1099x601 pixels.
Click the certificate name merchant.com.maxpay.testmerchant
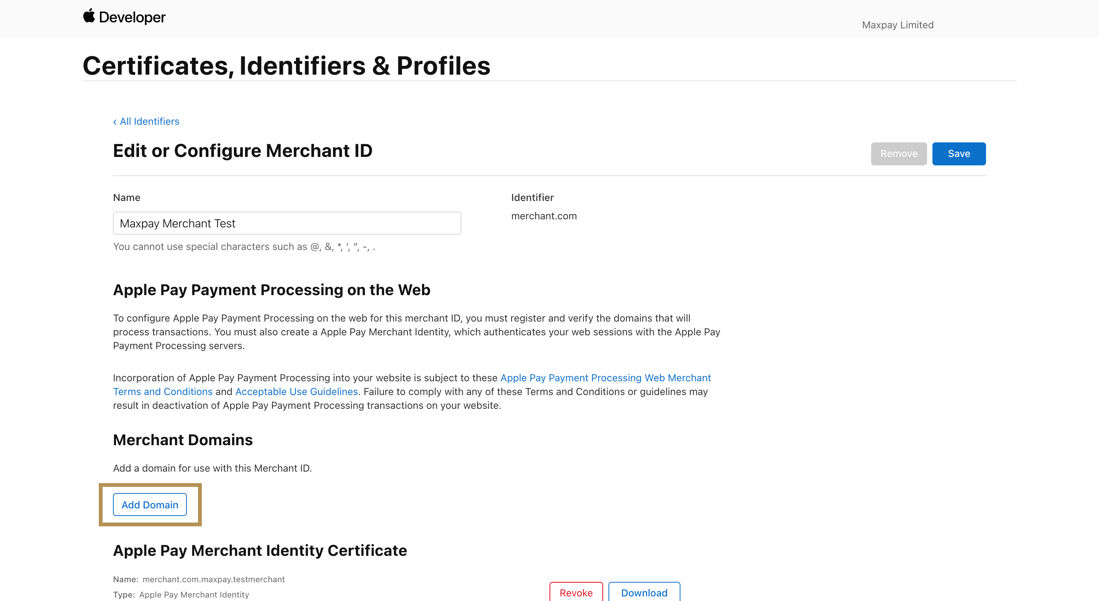click(x=213, y=579)
